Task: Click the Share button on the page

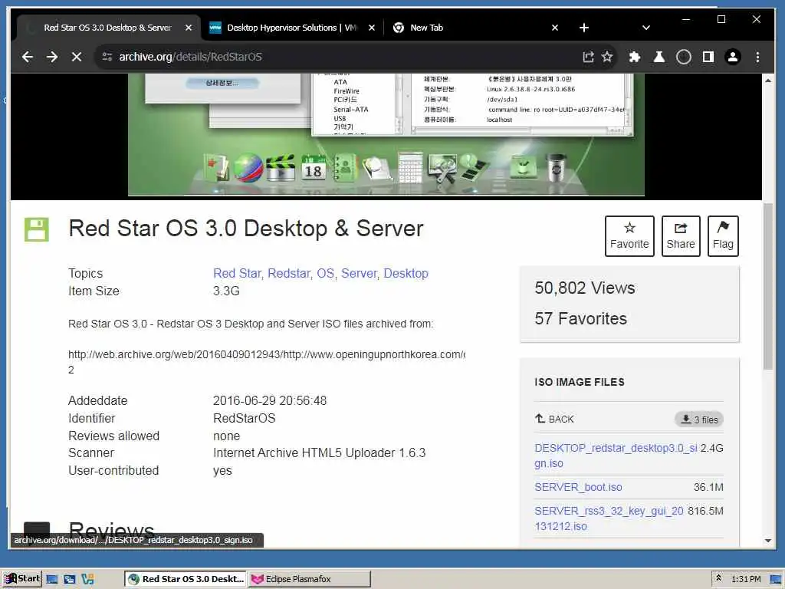Action: [681, 236]
